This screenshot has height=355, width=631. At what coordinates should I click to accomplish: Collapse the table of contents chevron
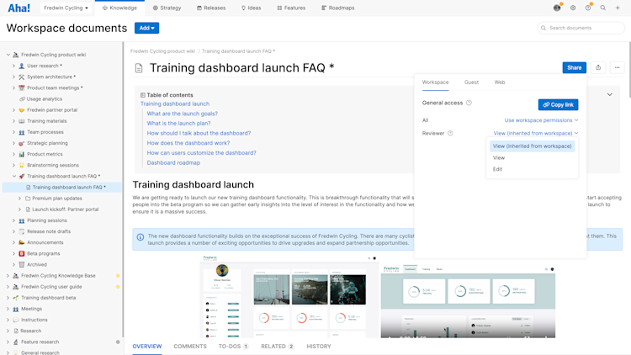coord(609,94)
